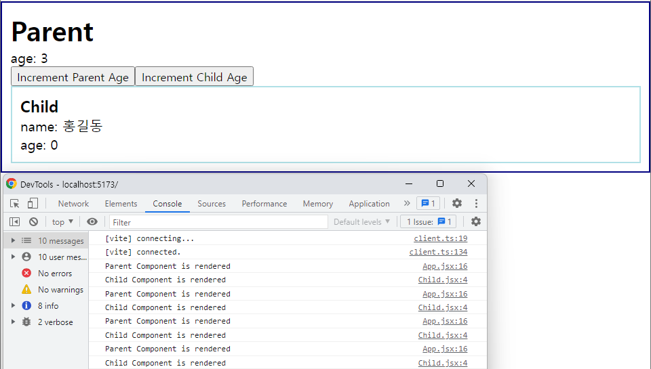Select the No errors sidebar row

pyautogui.click(x=46, y=274)
